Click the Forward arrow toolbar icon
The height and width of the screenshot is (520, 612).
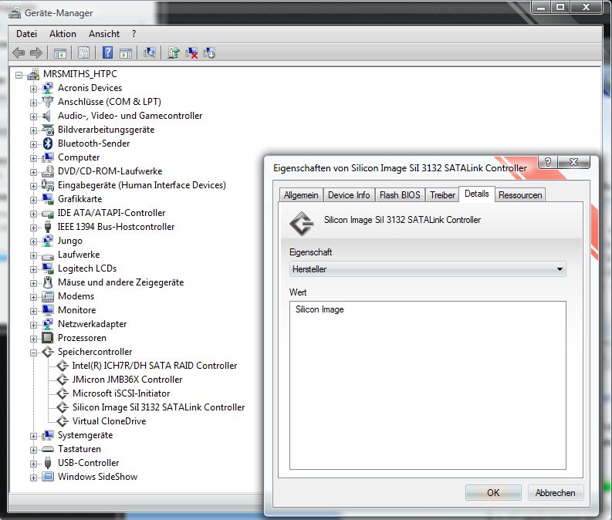[x=36, y=52]
